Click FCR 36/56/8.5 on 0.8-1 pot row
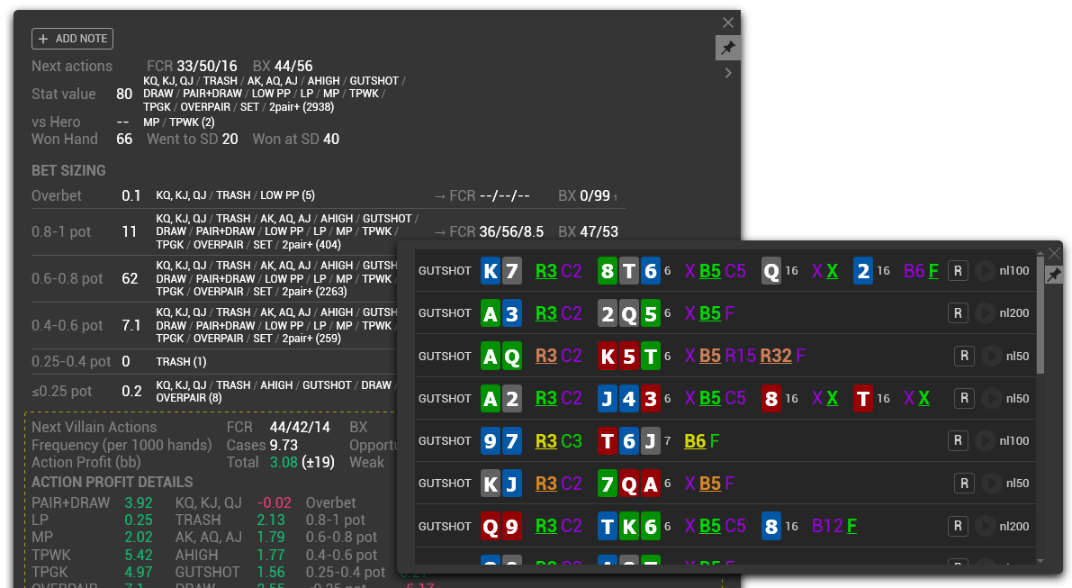This screenshot has height=588, width=1072. (496, 231)
